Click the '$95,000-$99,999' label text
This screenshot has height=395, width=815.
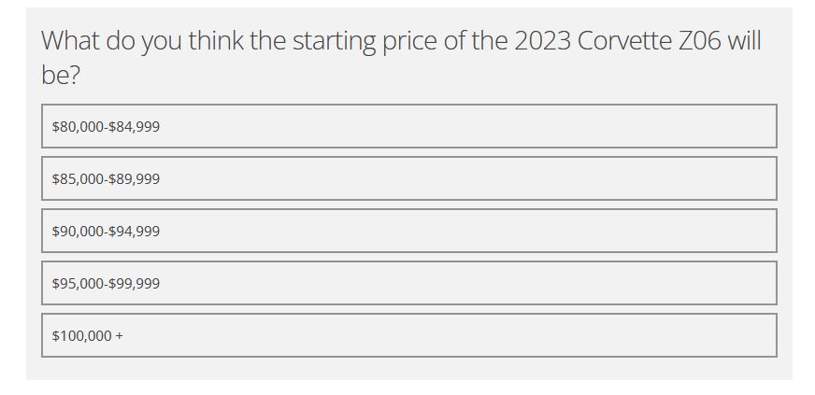[x=106, y=284]
